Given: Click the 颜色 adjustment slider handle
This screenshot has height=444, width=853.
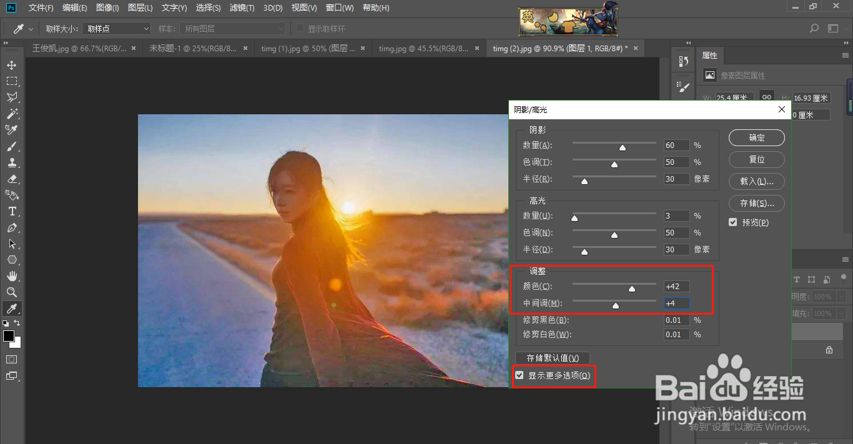Looking at the screenshot, I should click(631, 289).
